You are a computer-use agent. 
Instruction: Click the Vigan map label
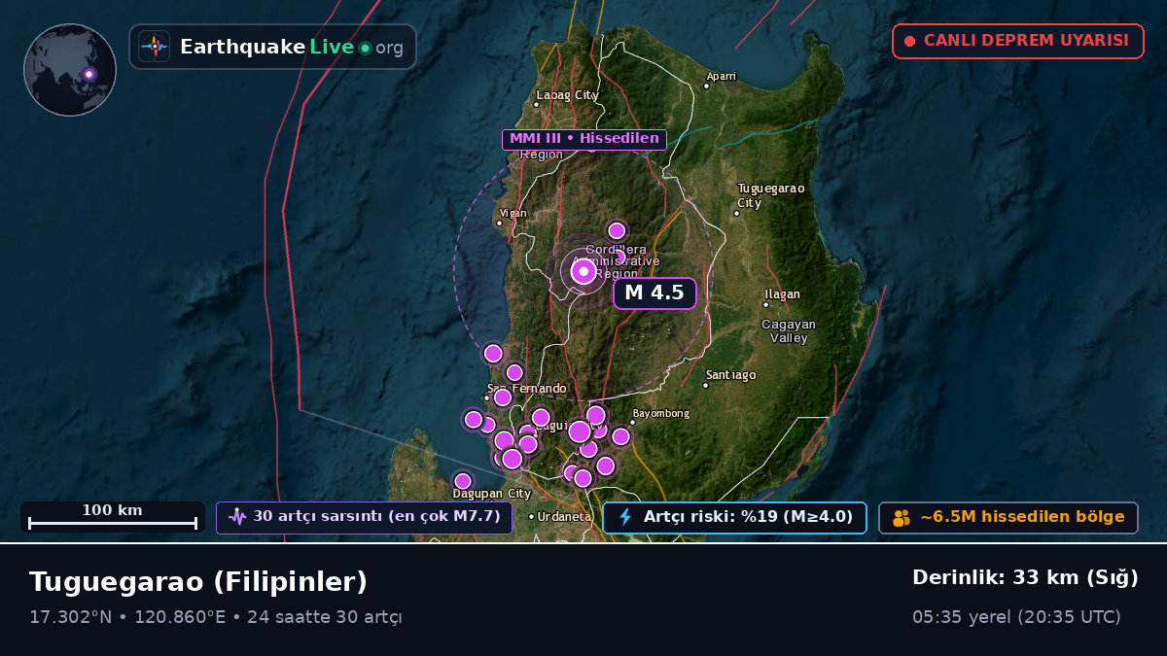(513, 213)
